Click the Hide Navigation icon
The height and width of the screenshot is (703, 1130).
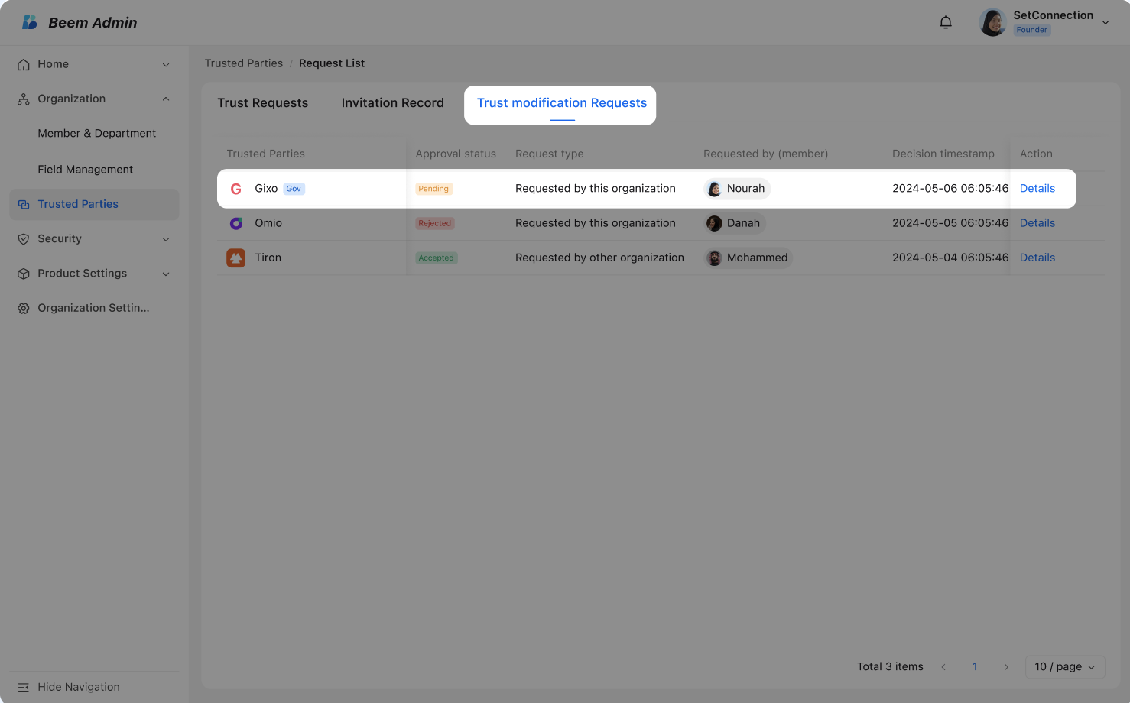(x=24, y=687)
